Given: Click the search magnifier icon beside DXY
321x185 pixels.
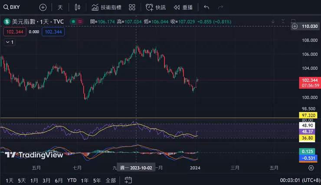Looking at the screenshot, I should click(x=6, y=7).
